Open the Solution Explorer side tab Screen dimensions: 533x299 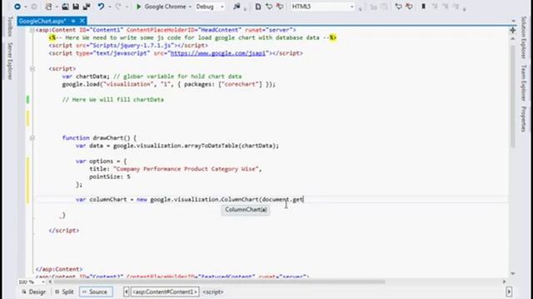pyautogui.click(x=524, y=37)
